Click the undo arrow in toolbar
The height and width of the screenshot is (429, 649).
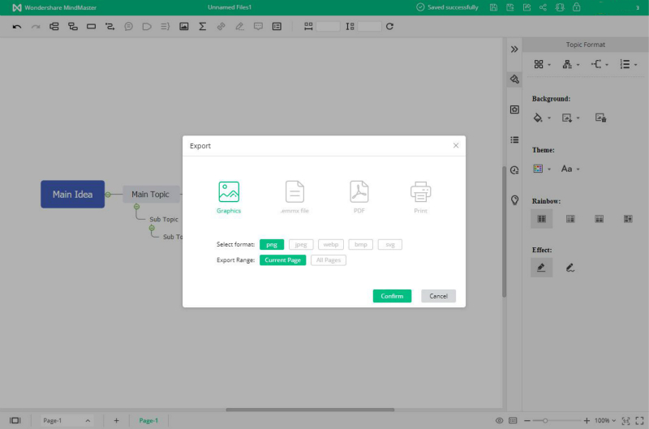pyautogui.click(x=17, y=27)
